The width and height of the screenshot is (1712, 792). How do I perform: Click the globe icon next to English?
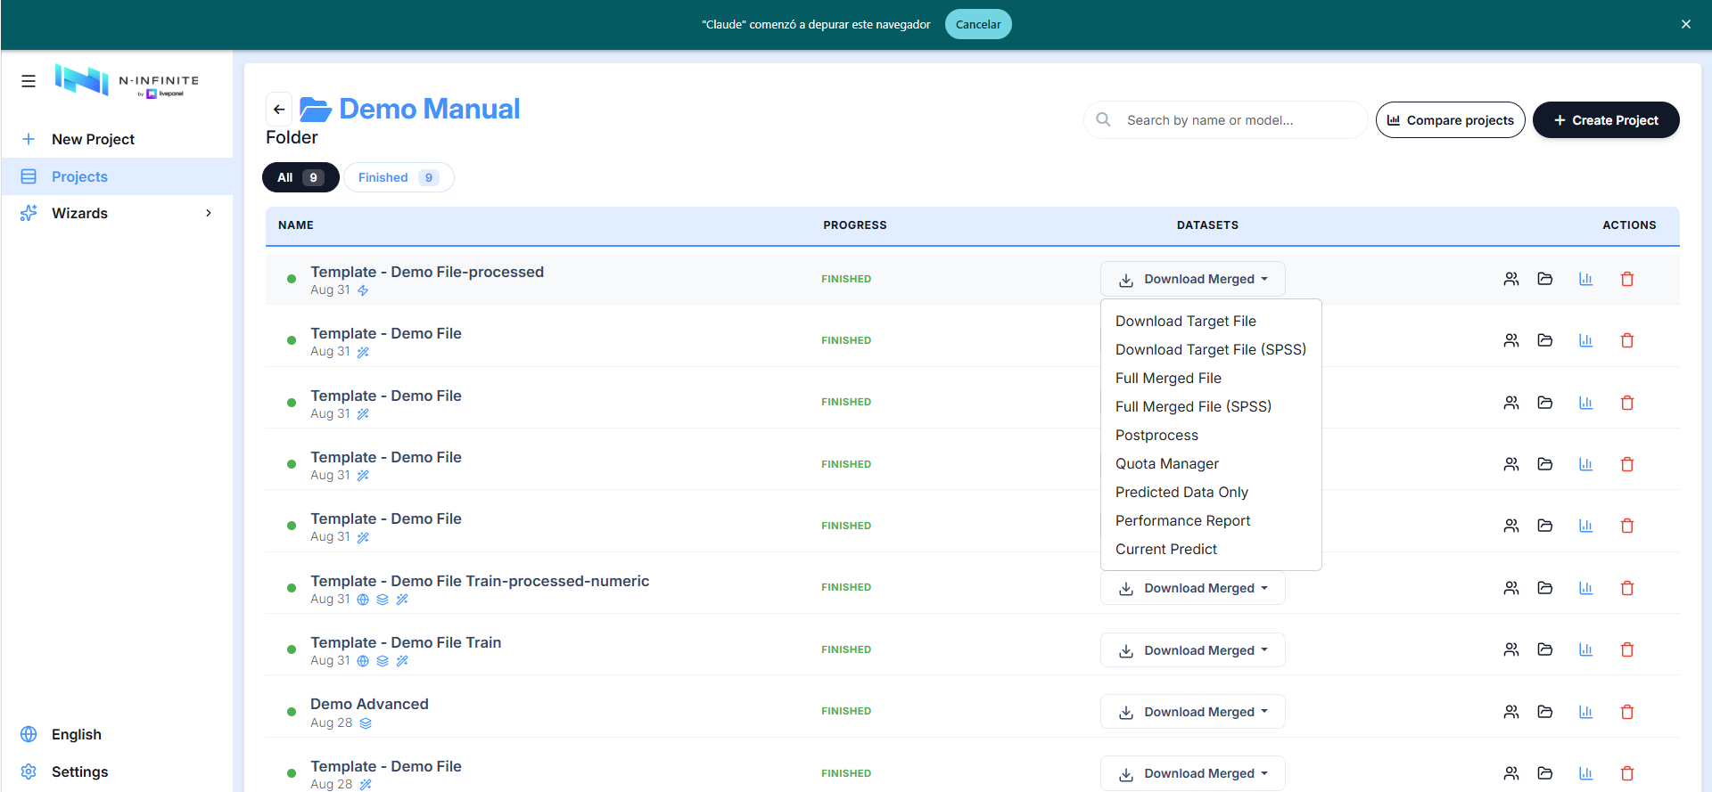click(x=29, y=734)
